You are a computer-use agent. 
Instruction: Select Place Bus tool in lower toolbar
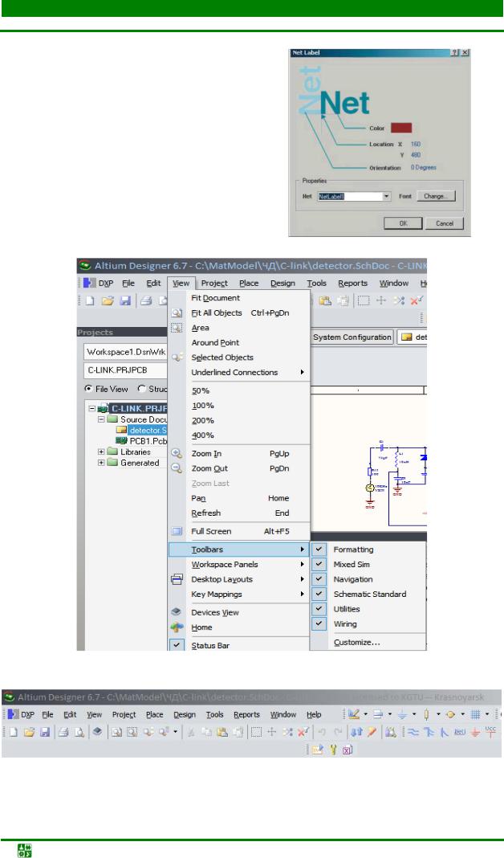coord(429,732)
